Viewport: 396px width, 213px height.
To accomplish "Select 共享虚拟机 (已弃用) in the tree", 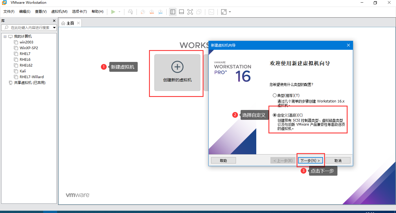I will click(30, 83).
